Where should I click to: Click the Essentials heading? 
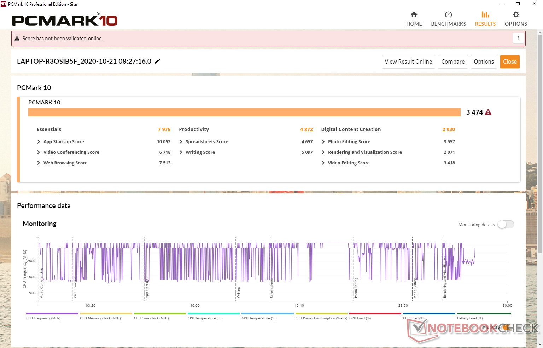pos(49,129)
